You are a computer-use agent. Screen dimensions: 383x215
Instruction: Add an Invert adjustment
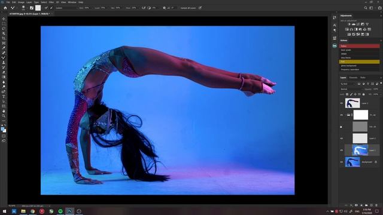click(349, 35)
